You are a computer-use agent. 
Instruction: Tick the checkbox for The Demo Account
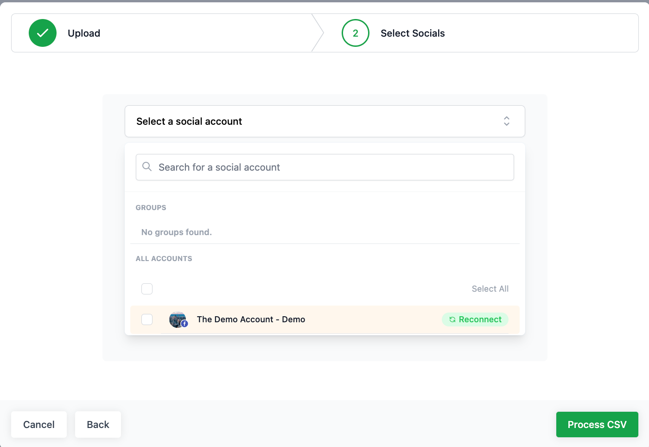tap(147, 319)
